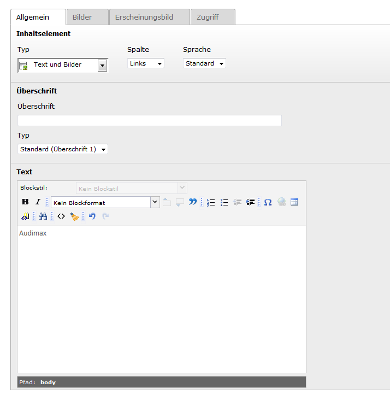Switch to HTML source code view

point(61,216)
